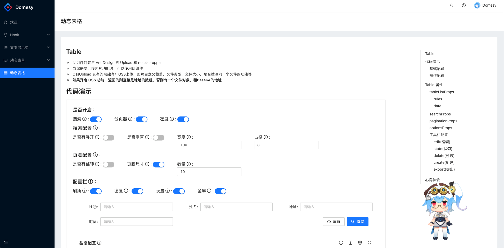Click the refresh icon in table toolbar
504x248 pixels.
tap(341, 243)
